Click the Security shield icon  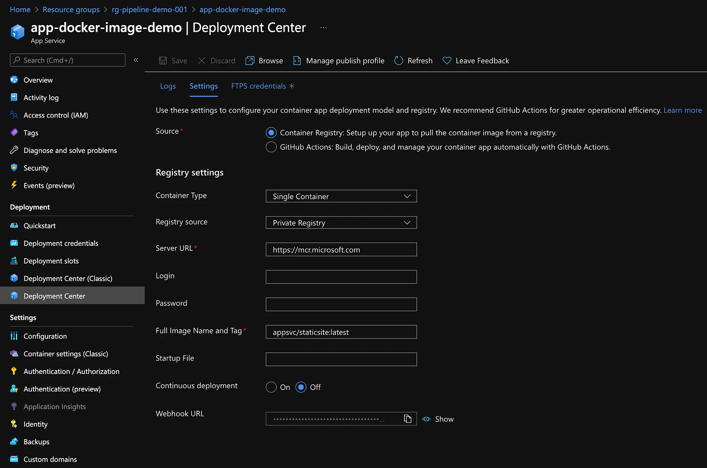coord(14,168)
